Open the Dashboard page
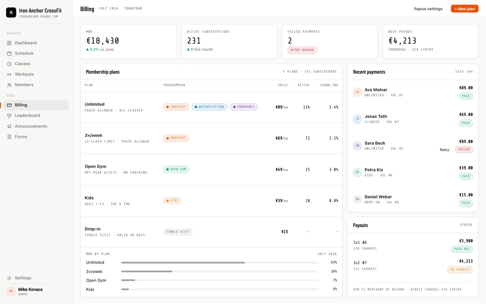Viewport: 486px width, 304px height. click(x=36, y=43)
